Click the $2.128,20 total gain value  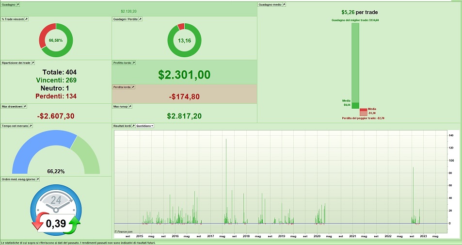click(129, 12)
